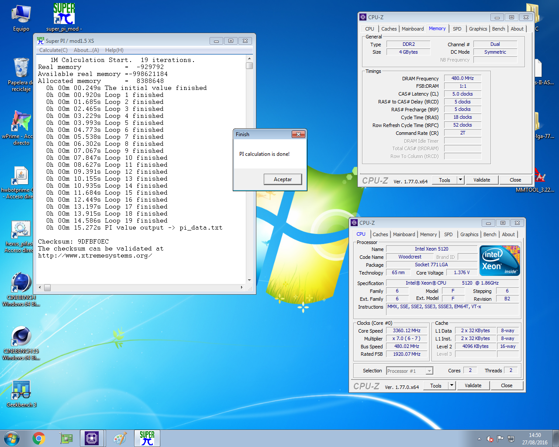Click the Core Speed 3360.12 MHz value
The width and height of the screenshot is (559, 447).
[406, 331]
